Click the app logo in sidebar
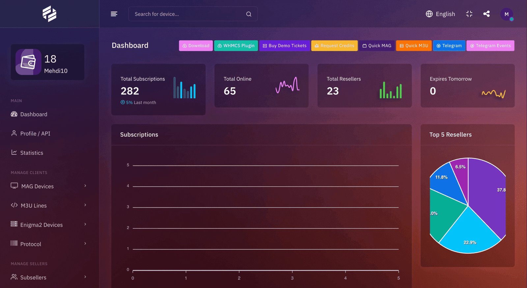 pos(49,14)
